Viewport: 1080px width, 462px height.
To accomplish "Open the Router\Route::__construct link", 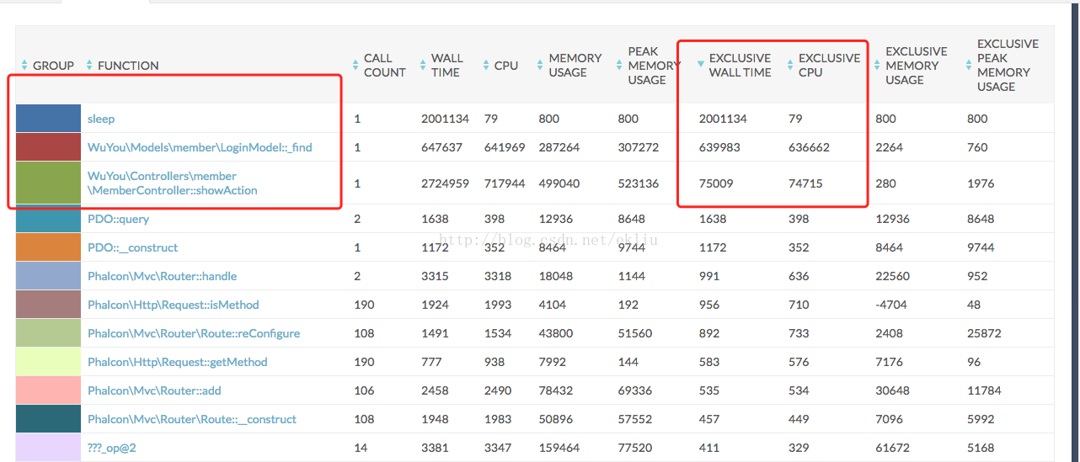I will click(192, 419).
